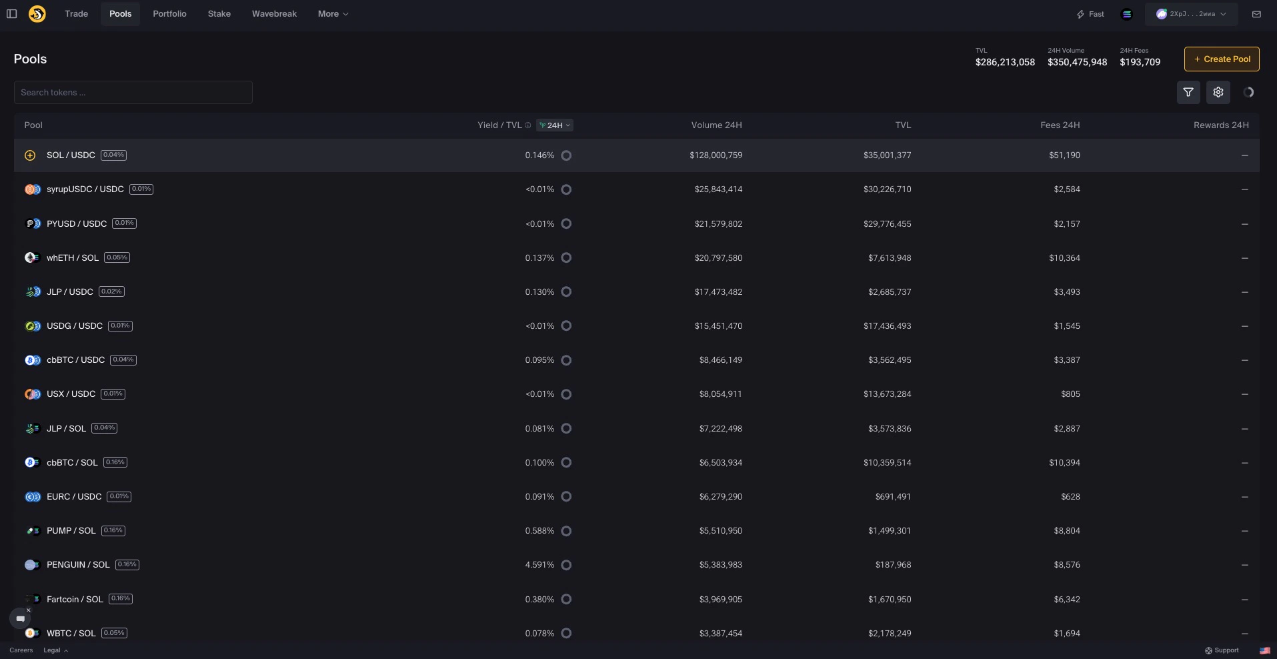The image size is (1277, 659).
Task: Sort by Fees 24H column
Action: (x=1060, y=125)
